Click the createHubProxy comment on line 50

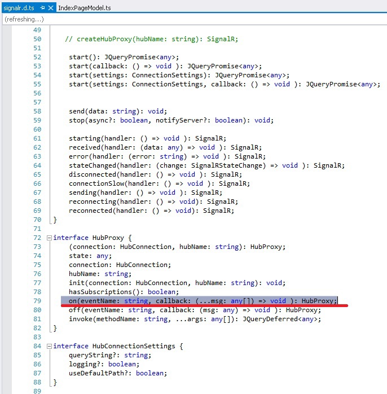pyautogui.click(x=151, y=39)
